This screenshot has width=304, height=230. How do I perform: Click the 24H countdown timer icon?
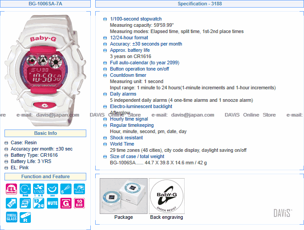(x=52, y=189)
